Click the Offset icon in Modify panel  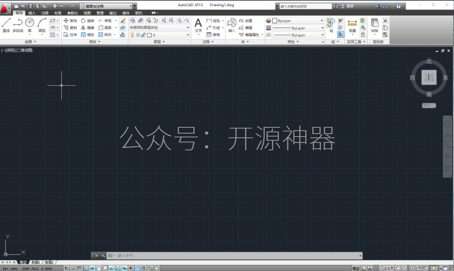(123, 35)
